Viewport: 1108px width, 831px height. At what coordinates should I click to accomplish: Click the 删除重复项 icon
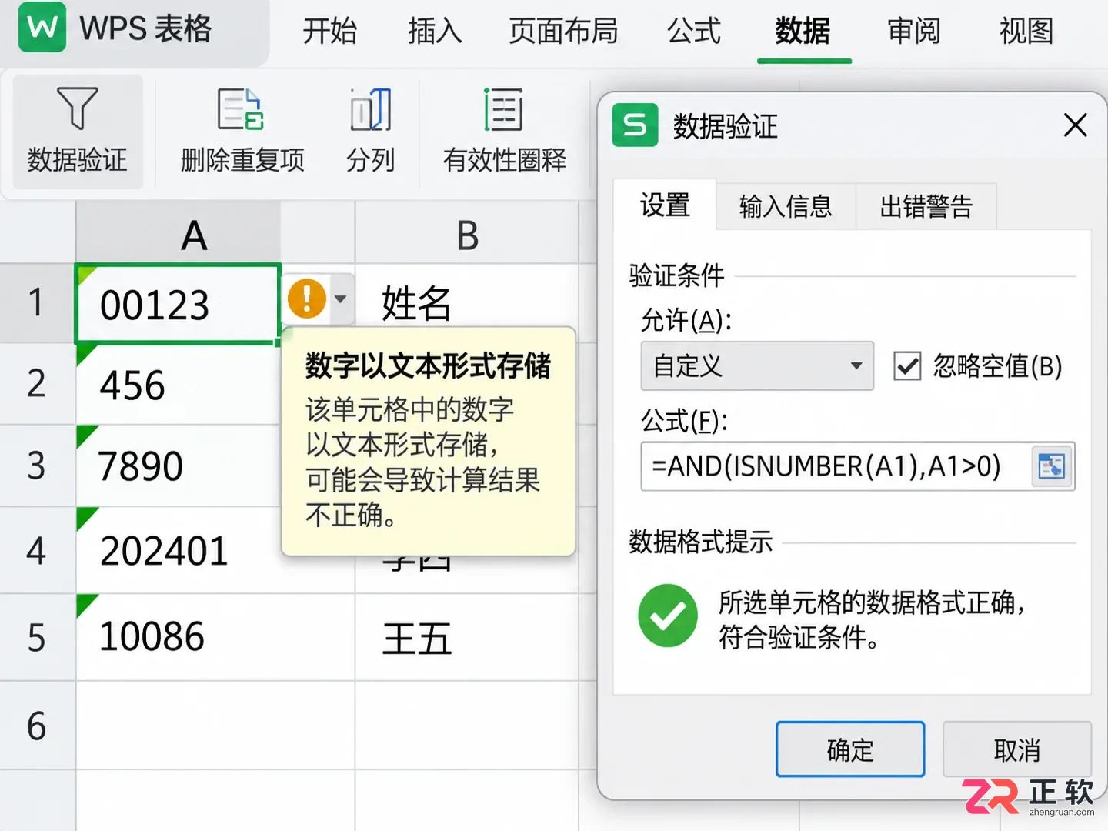[x=242, y=109]
